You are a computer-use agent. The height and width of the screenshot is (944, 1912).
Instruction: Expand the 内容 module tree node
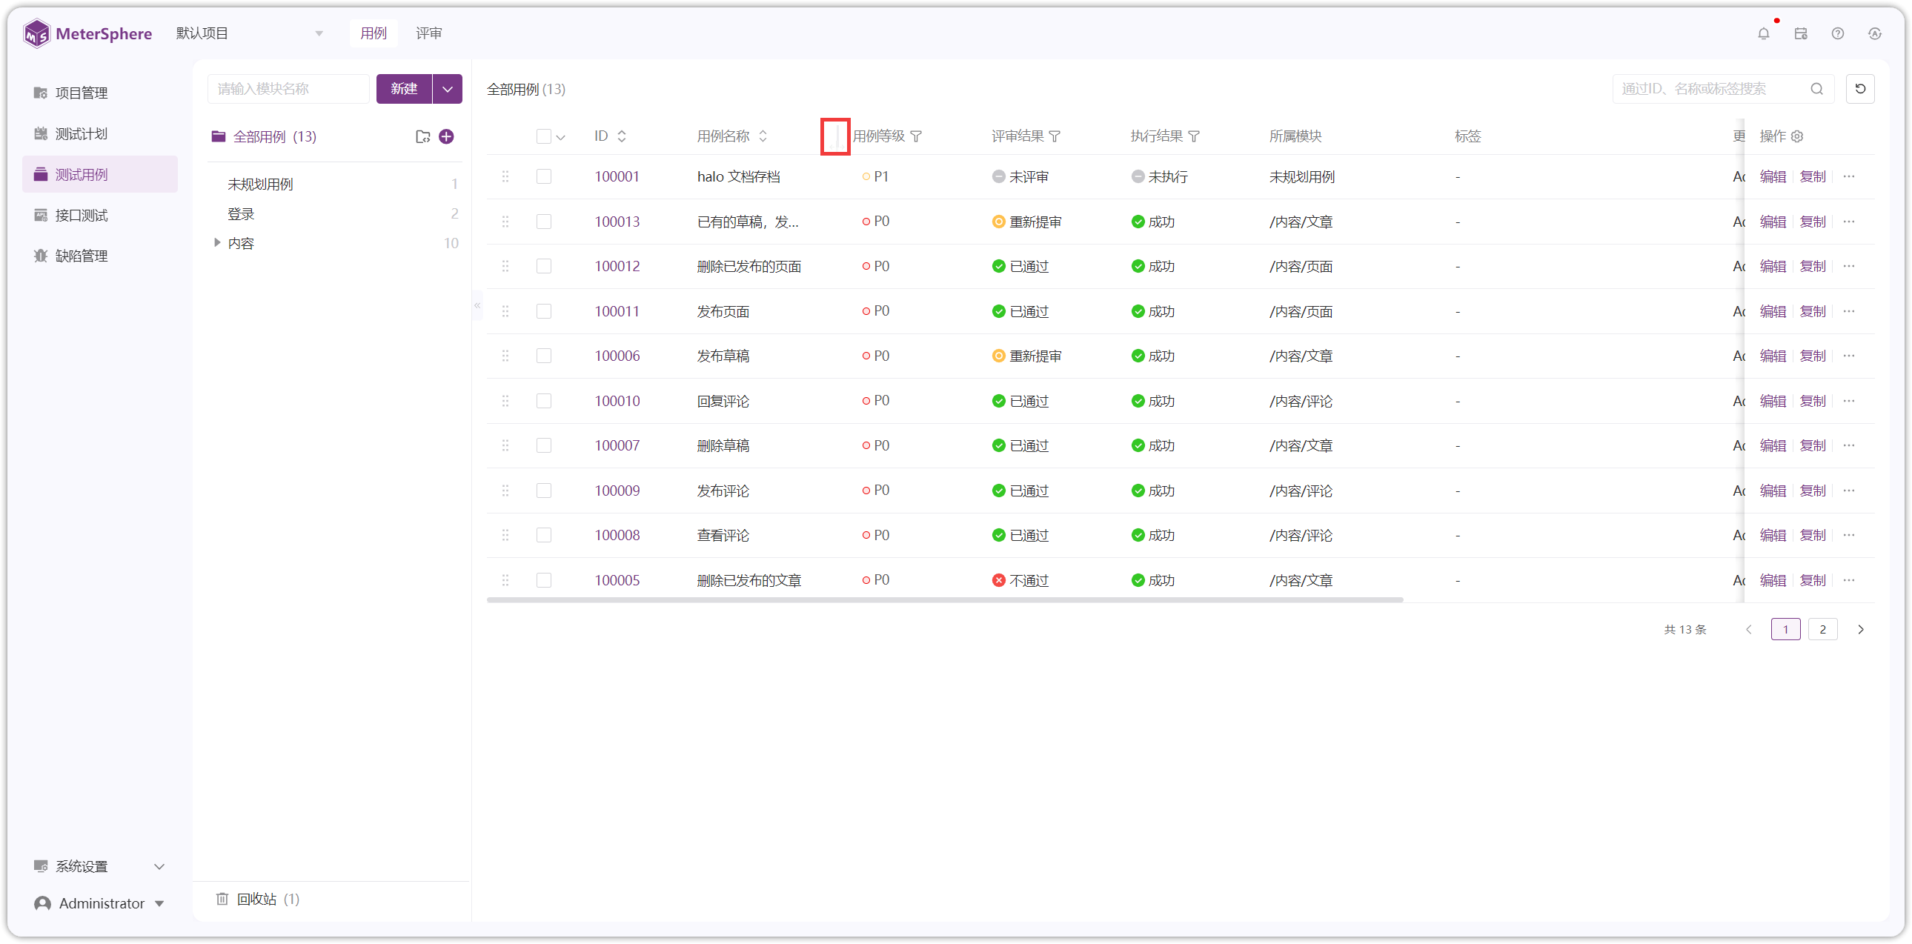click(x=216, y=244)
